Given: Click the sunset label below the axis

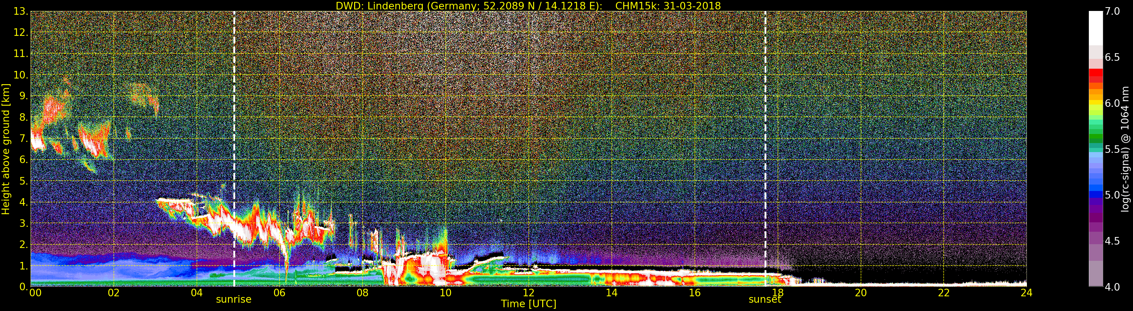Looking at the screenshot, I should click(765, 300).
